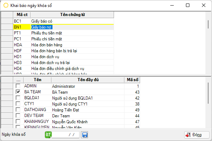This screenshot has width=212, height=141.
Task: Click the green calendar icon beside the date field
Action: [x=48, y=134]
